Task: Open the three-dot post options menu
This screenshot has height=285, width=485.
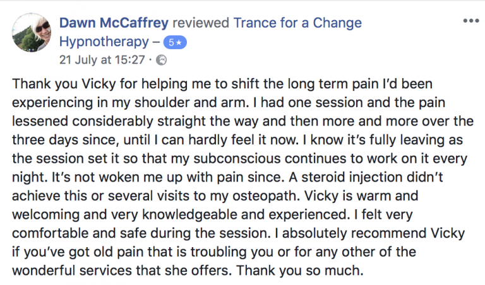Action: (x=470, y=21)
